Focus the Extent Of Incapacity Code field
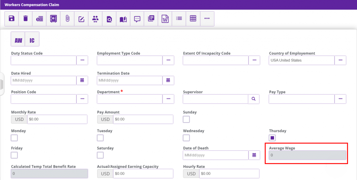 pos(215,60)
